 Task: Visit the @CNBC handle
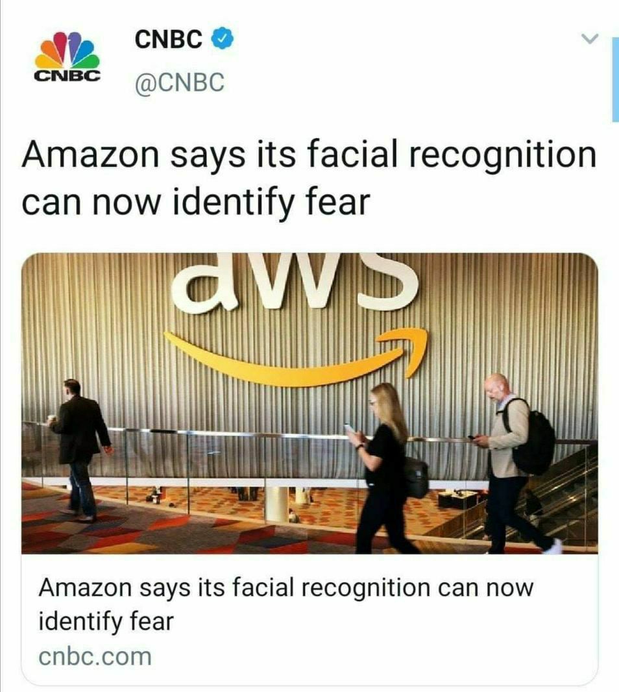point(180,82)
